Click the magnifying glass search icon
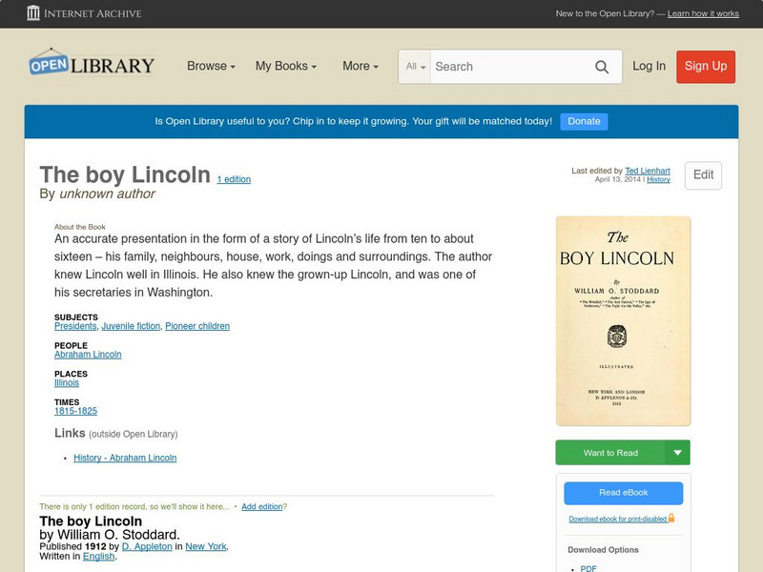 (602, 67)
